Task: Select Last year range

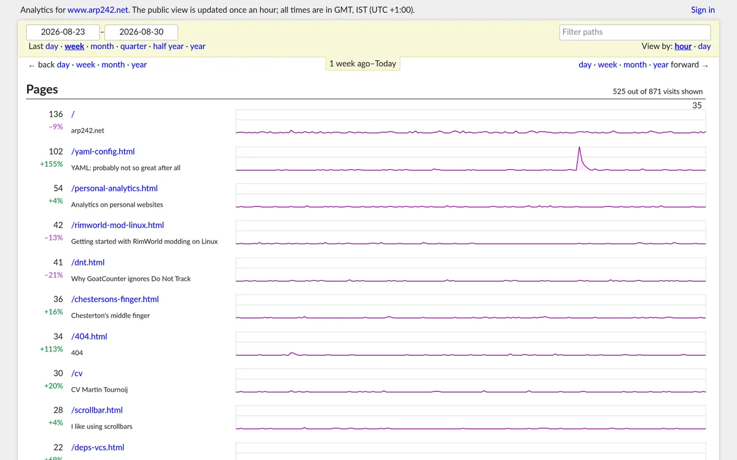Action: tap(198, 46)
